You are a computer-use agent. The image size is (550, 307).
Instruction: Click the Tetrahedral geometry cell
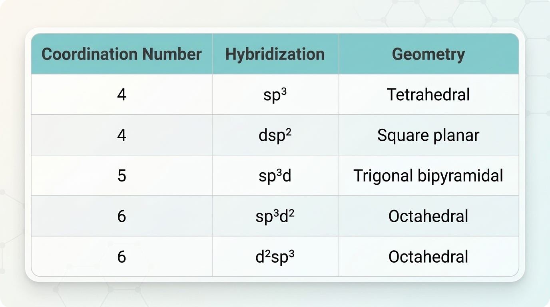[x=428, y=95]
